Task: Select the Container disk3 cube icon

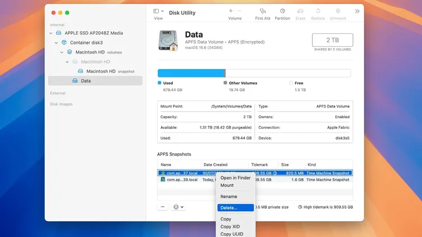Action: 64,43
